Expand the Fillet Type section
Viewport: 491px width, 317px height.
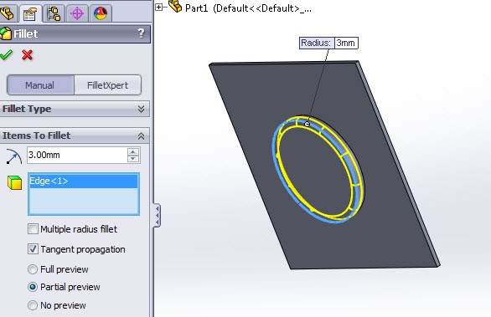point(142,109)
